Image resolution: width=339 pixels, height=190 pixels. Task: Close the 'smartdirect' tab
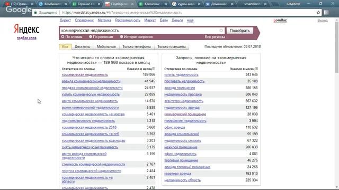coord(265,4)
